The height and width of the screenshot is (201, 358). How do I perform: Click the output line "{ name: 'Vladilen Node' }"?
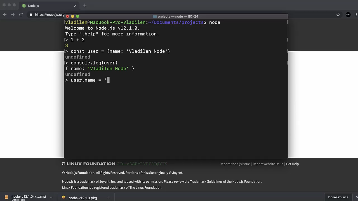(100, 69)
